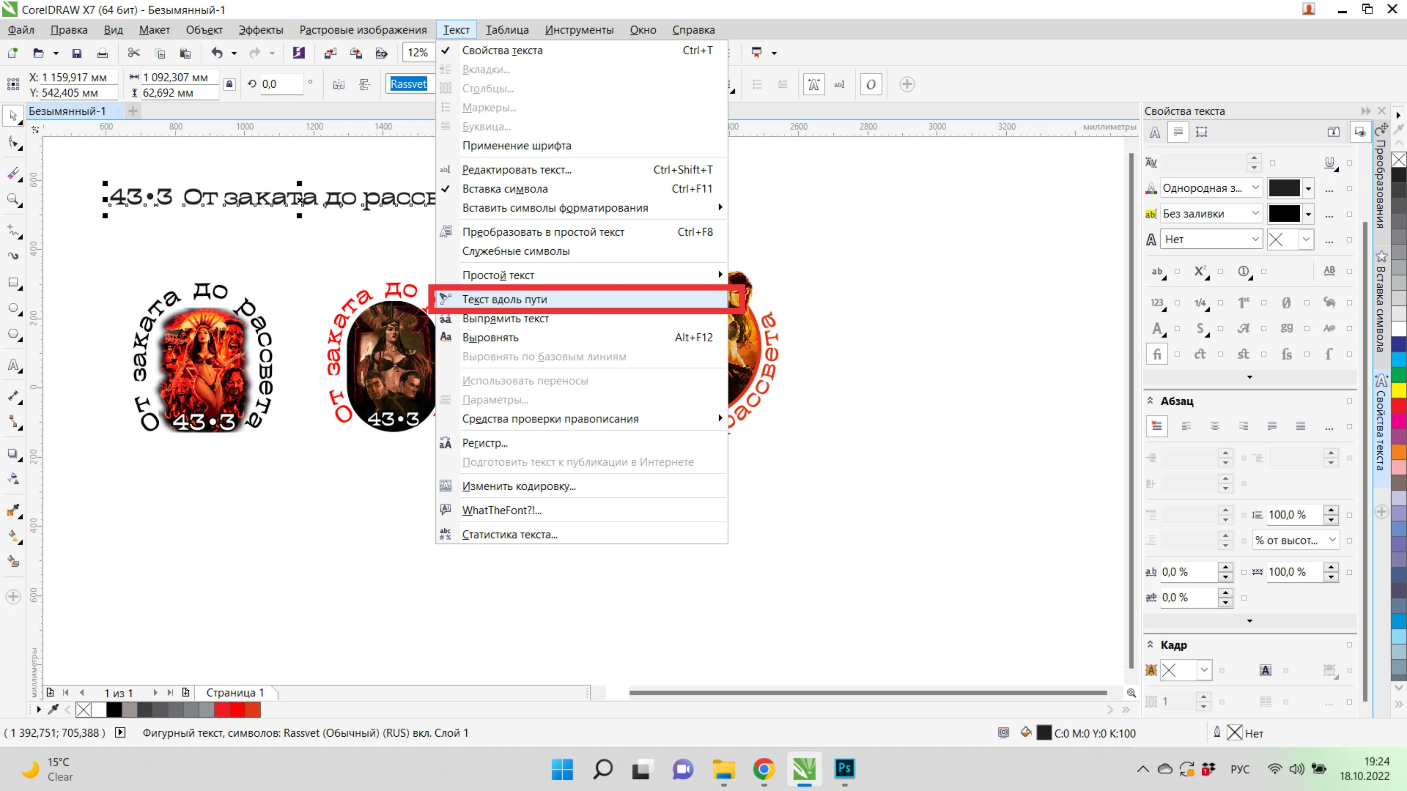
Task: Collapse the Абзац section
Action: [x=1150, y=401]
